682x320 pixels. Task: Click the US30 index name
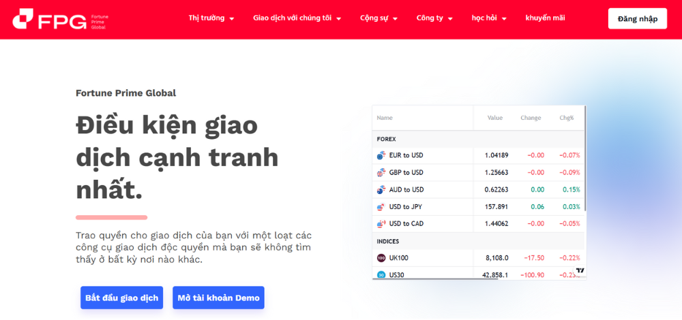397,275
